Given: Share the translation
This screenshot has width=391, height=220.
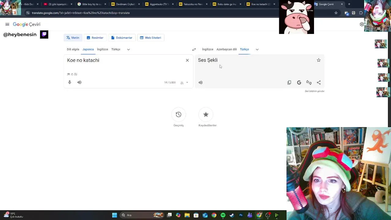Looking at the screenshot, I should (319, 82).
